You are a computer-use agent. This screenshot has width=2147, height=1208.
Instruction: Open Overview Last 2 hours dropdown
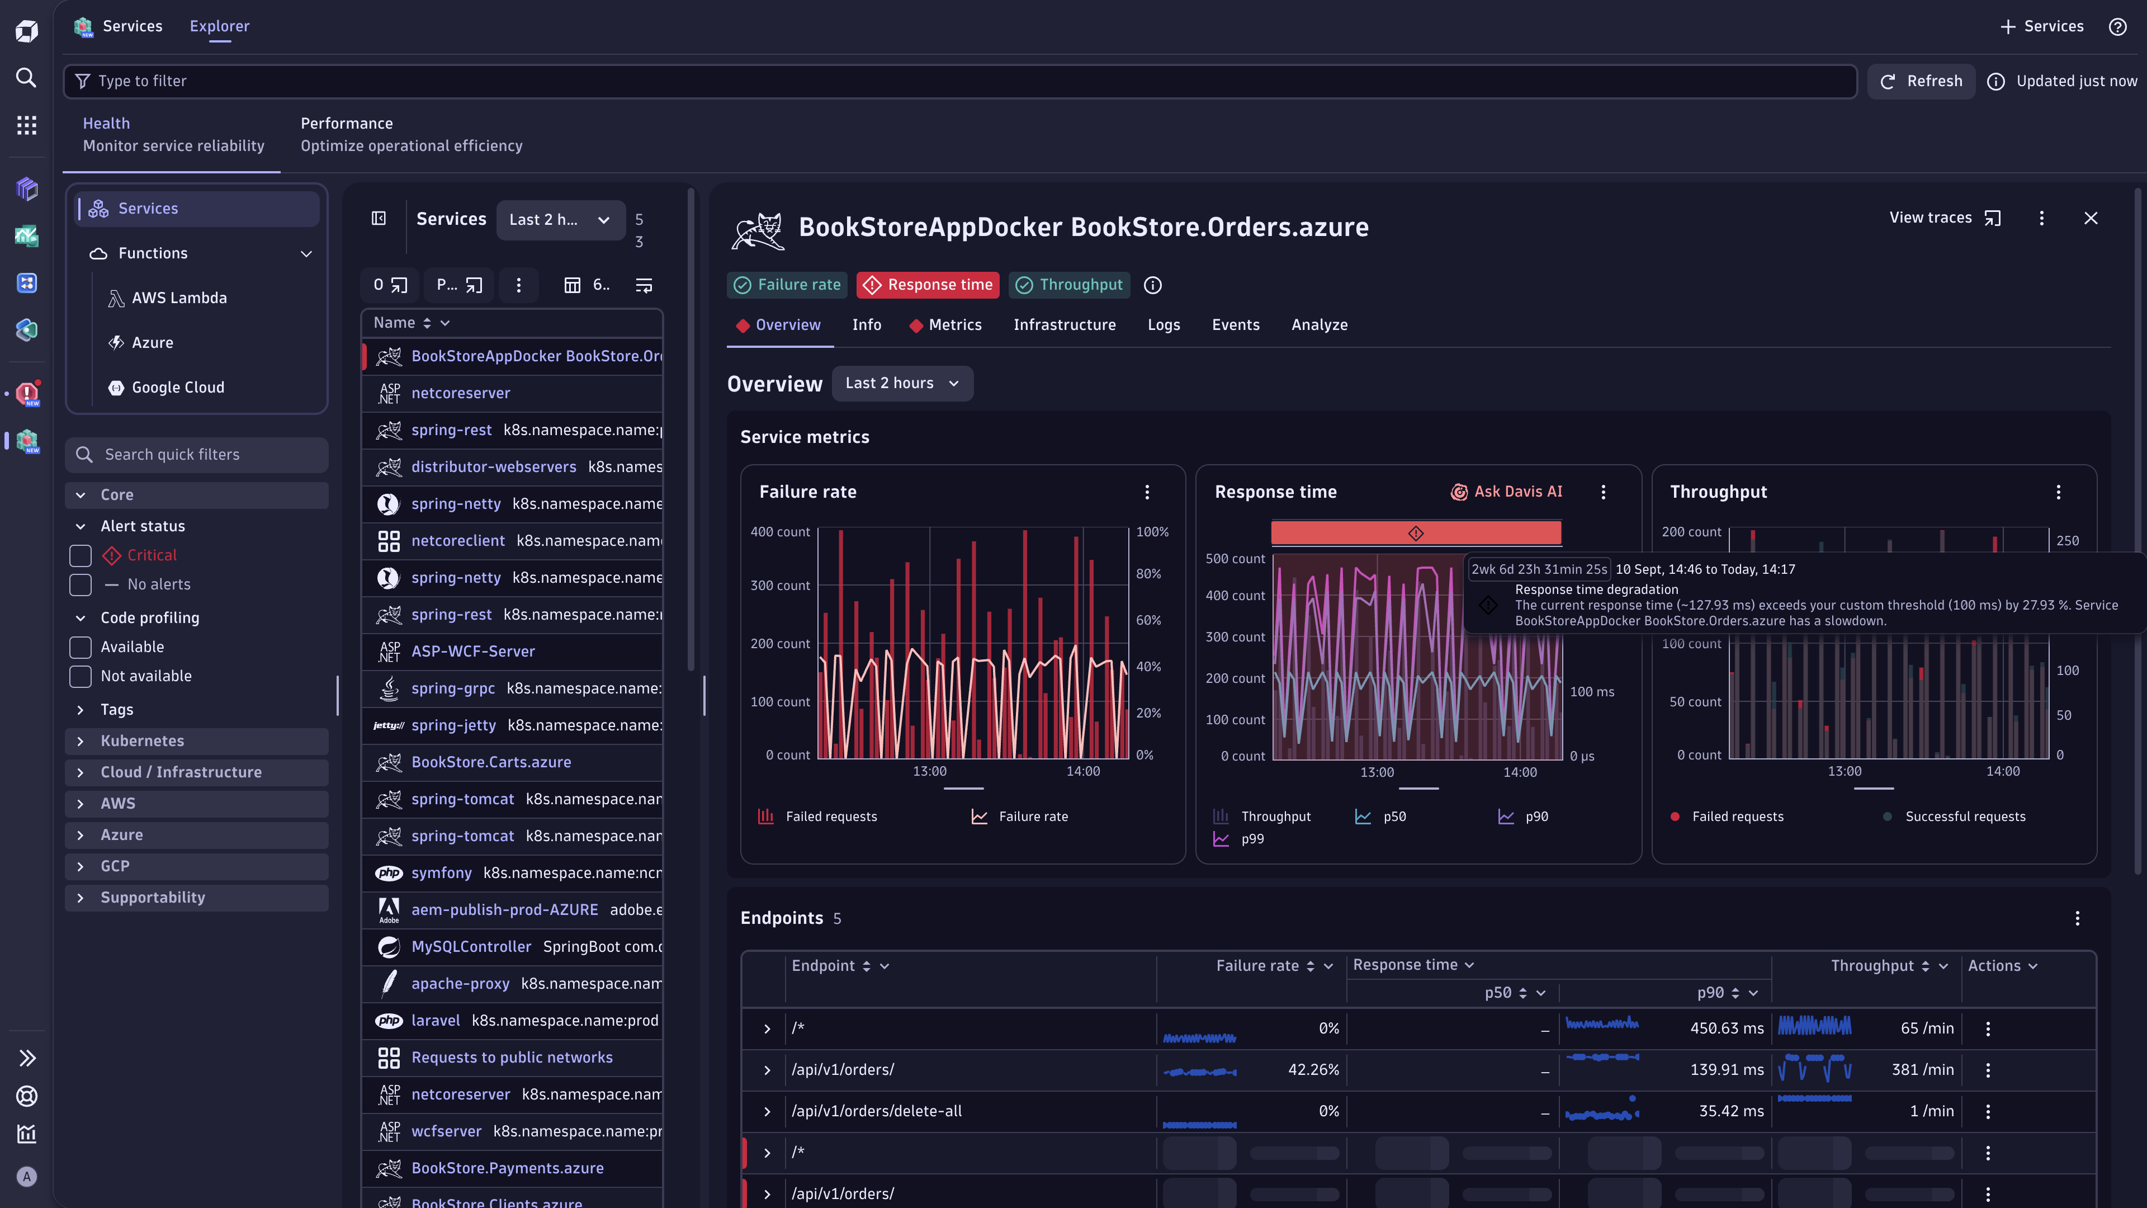902,383
